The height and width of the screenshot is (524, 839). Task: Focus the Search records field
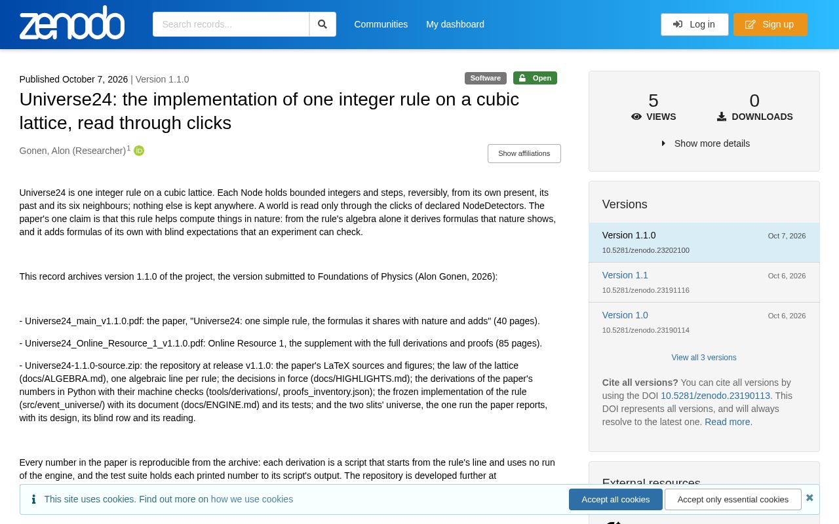pos(231,24)
